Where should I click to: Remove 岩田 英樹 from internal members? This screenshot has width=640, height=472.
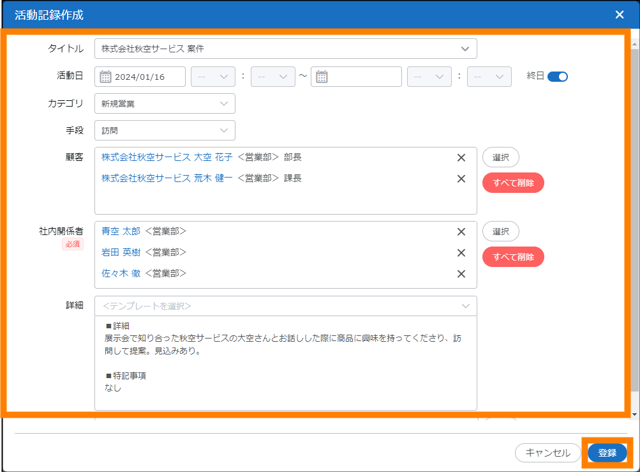pos(461,253)
